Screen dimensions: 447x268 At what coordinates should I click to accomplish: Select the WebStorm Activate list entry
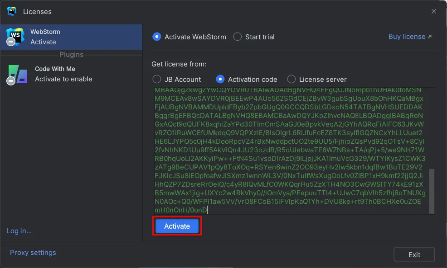click(x=71, y=37)
